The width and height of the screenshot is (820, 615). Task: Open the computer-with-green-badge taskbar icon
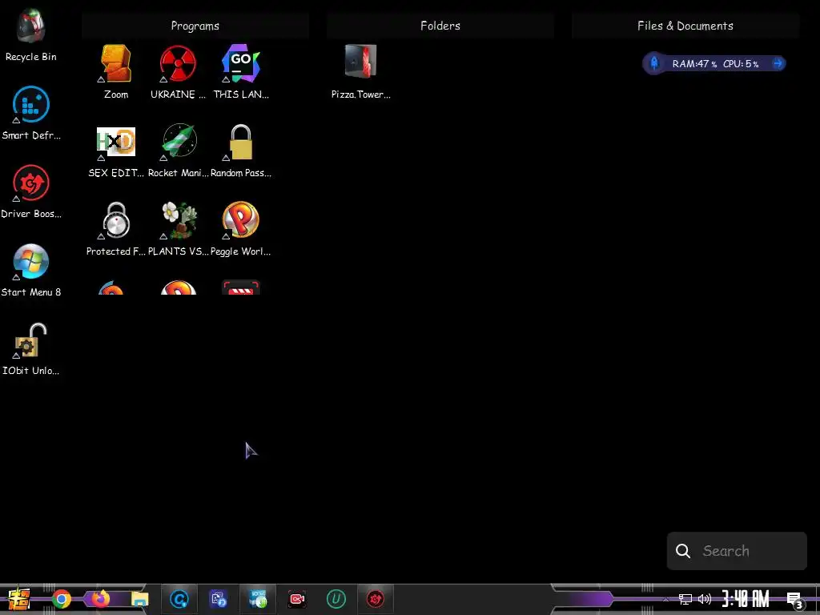[x=258, y=599]
